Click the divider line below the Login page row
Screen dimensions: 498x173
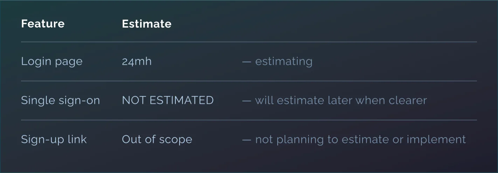point(249,81)
